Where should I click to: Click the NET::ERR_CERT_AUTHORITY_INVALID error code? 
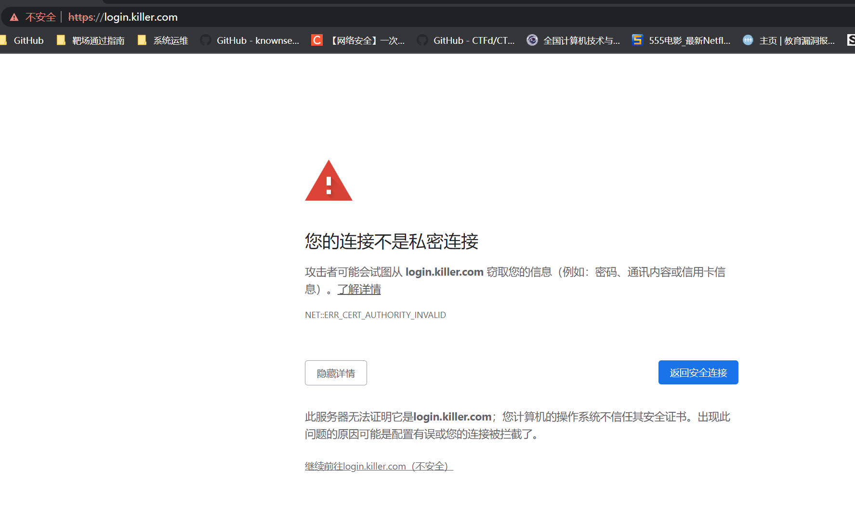375,315
